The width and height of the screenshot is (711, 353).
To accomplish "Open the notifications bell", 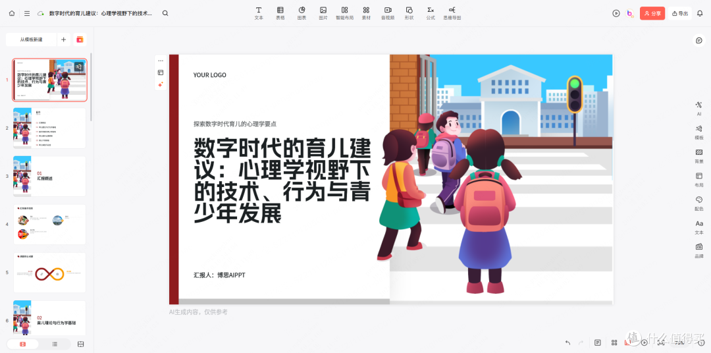I will [x=700, y=14].
